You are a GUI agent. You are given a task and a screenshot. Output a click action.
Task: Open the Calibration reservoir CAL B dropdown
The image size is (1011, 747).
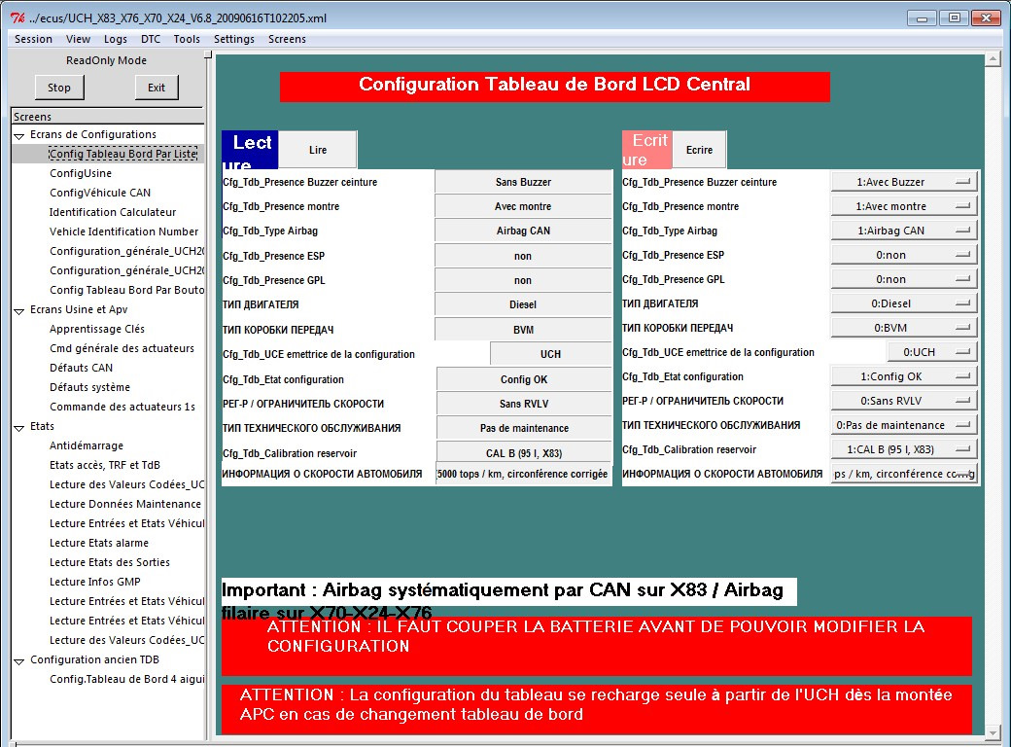pos(904,449)
